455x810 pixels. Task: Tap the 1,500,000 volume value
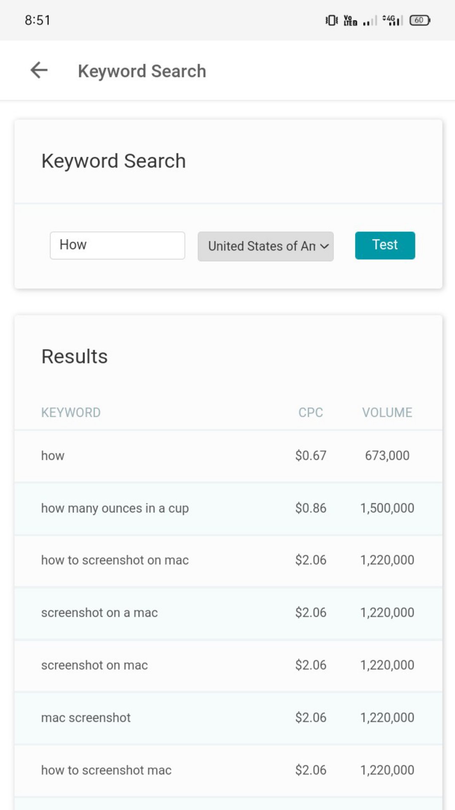coord(387,508)
